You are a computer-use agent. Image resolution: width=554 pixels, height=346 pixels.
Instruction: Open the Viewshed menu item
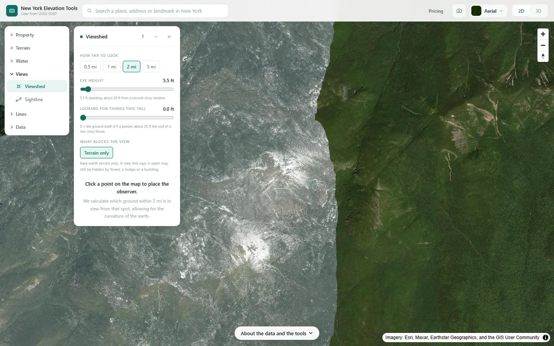pos(37,86)
